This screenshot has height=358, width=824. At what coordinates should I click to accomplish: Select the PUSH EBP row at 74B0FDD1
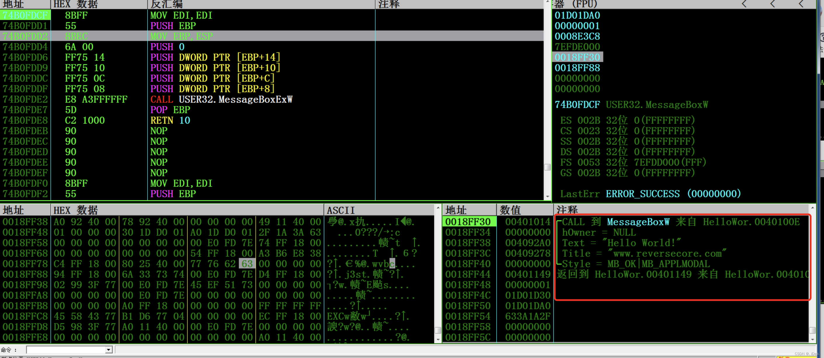tap(272, 26)
